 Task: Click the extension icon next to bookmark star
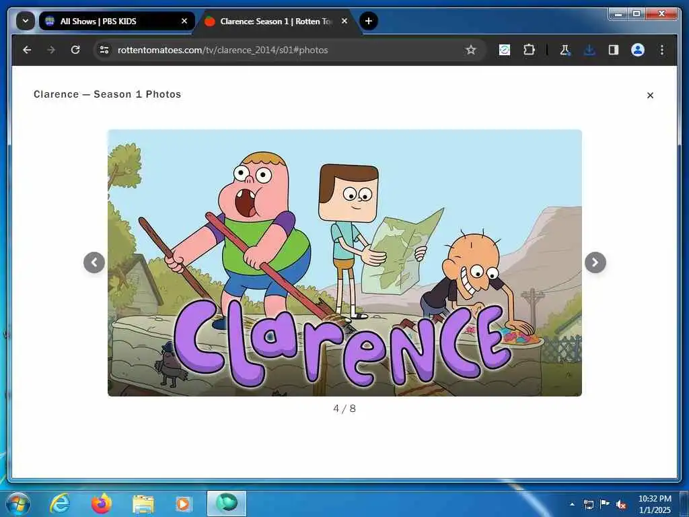(x=505, y=50)
